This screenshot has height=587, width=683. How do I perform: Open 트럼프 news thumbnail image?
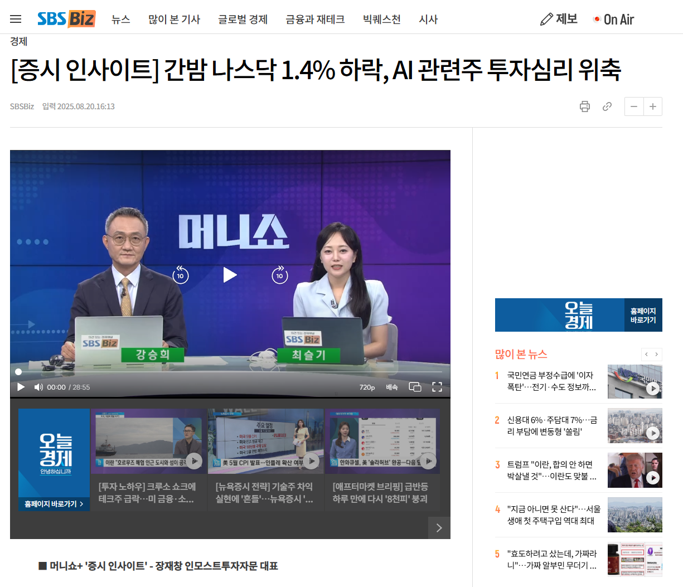click(635, 470)
